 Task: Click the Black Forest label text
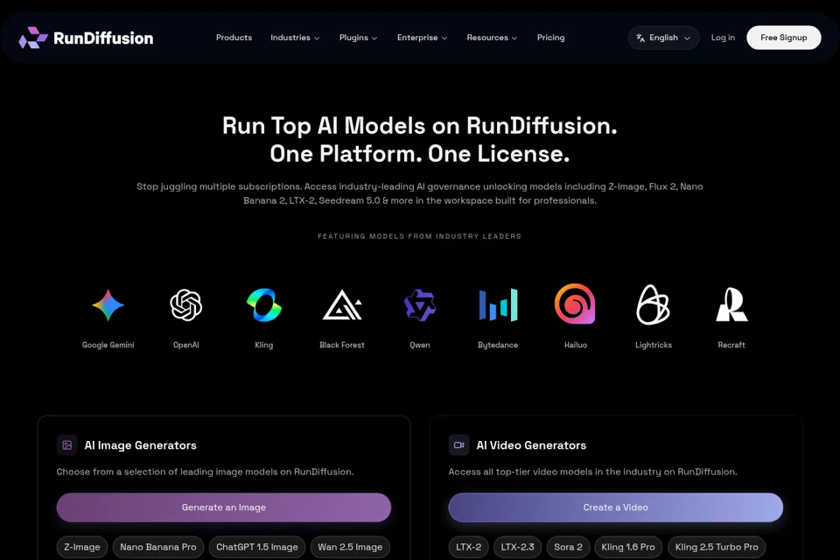[x=342, y=345]
